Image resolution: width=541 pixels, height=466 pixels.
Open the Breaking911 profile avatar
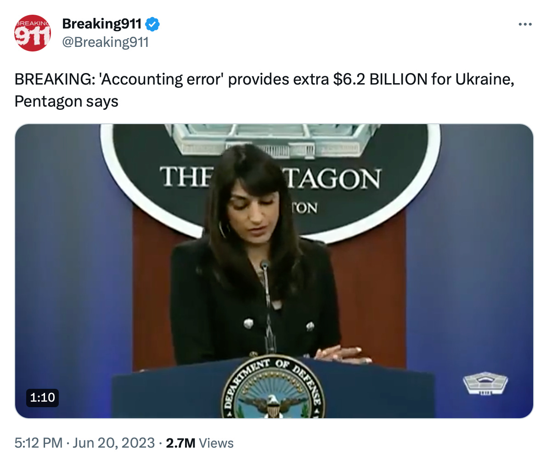click(x=33, y=33)
